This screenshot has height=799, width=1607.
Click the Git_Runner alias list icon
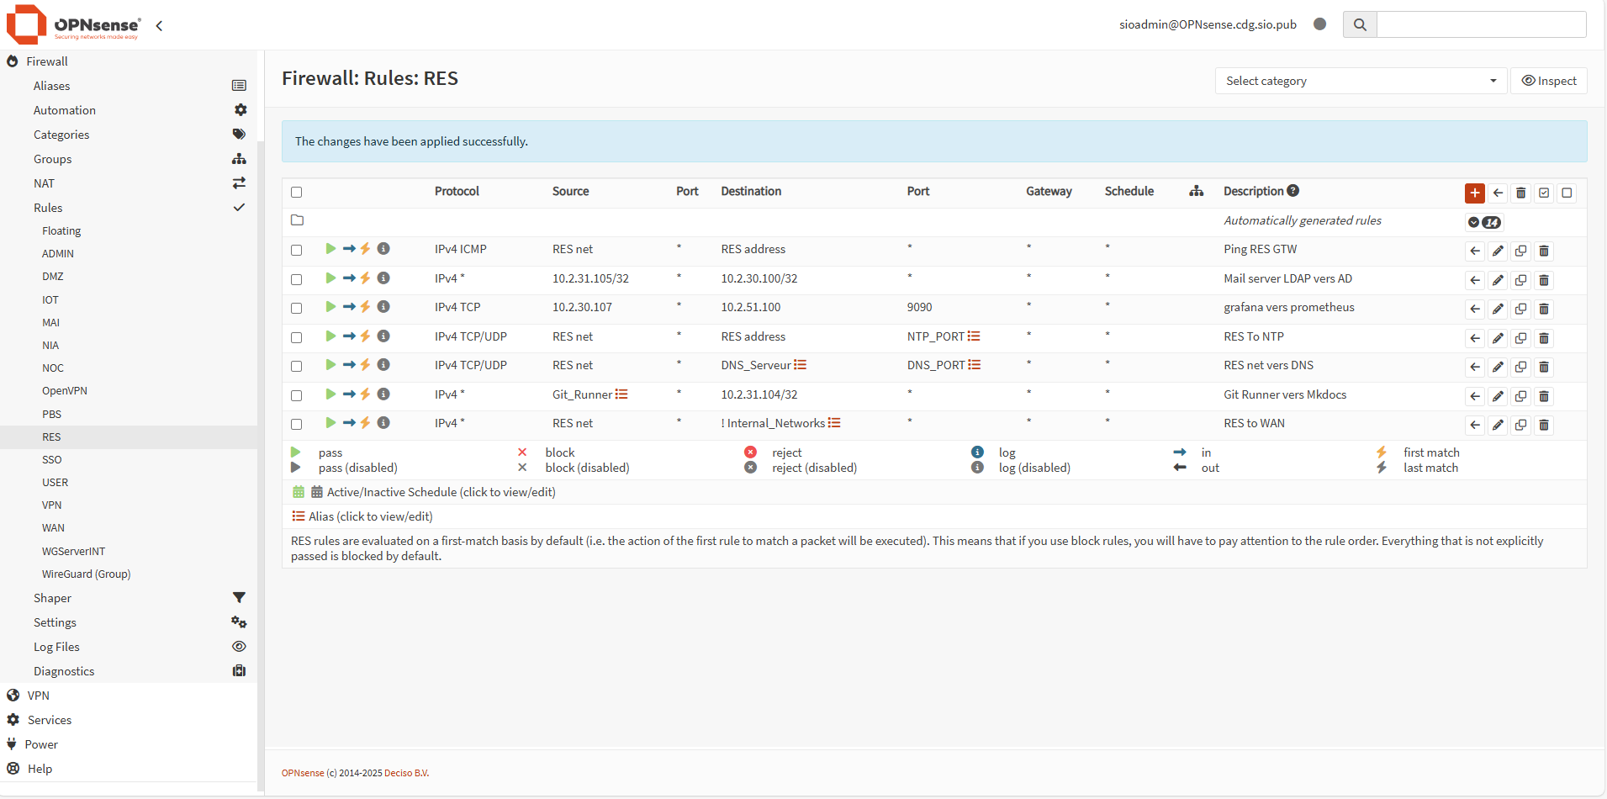pos(621,394)
